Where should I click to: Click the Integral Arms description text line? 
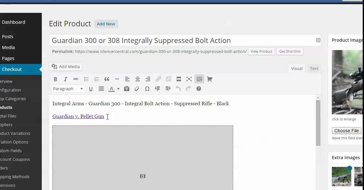click(141, 104)
